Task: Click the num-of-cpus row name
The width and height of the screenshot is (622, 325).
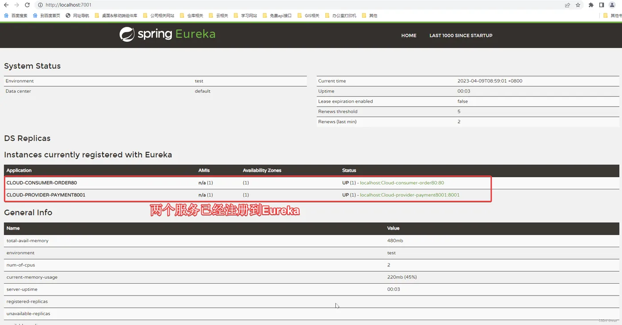Action: pyautogui.click(x=20, y=265)
